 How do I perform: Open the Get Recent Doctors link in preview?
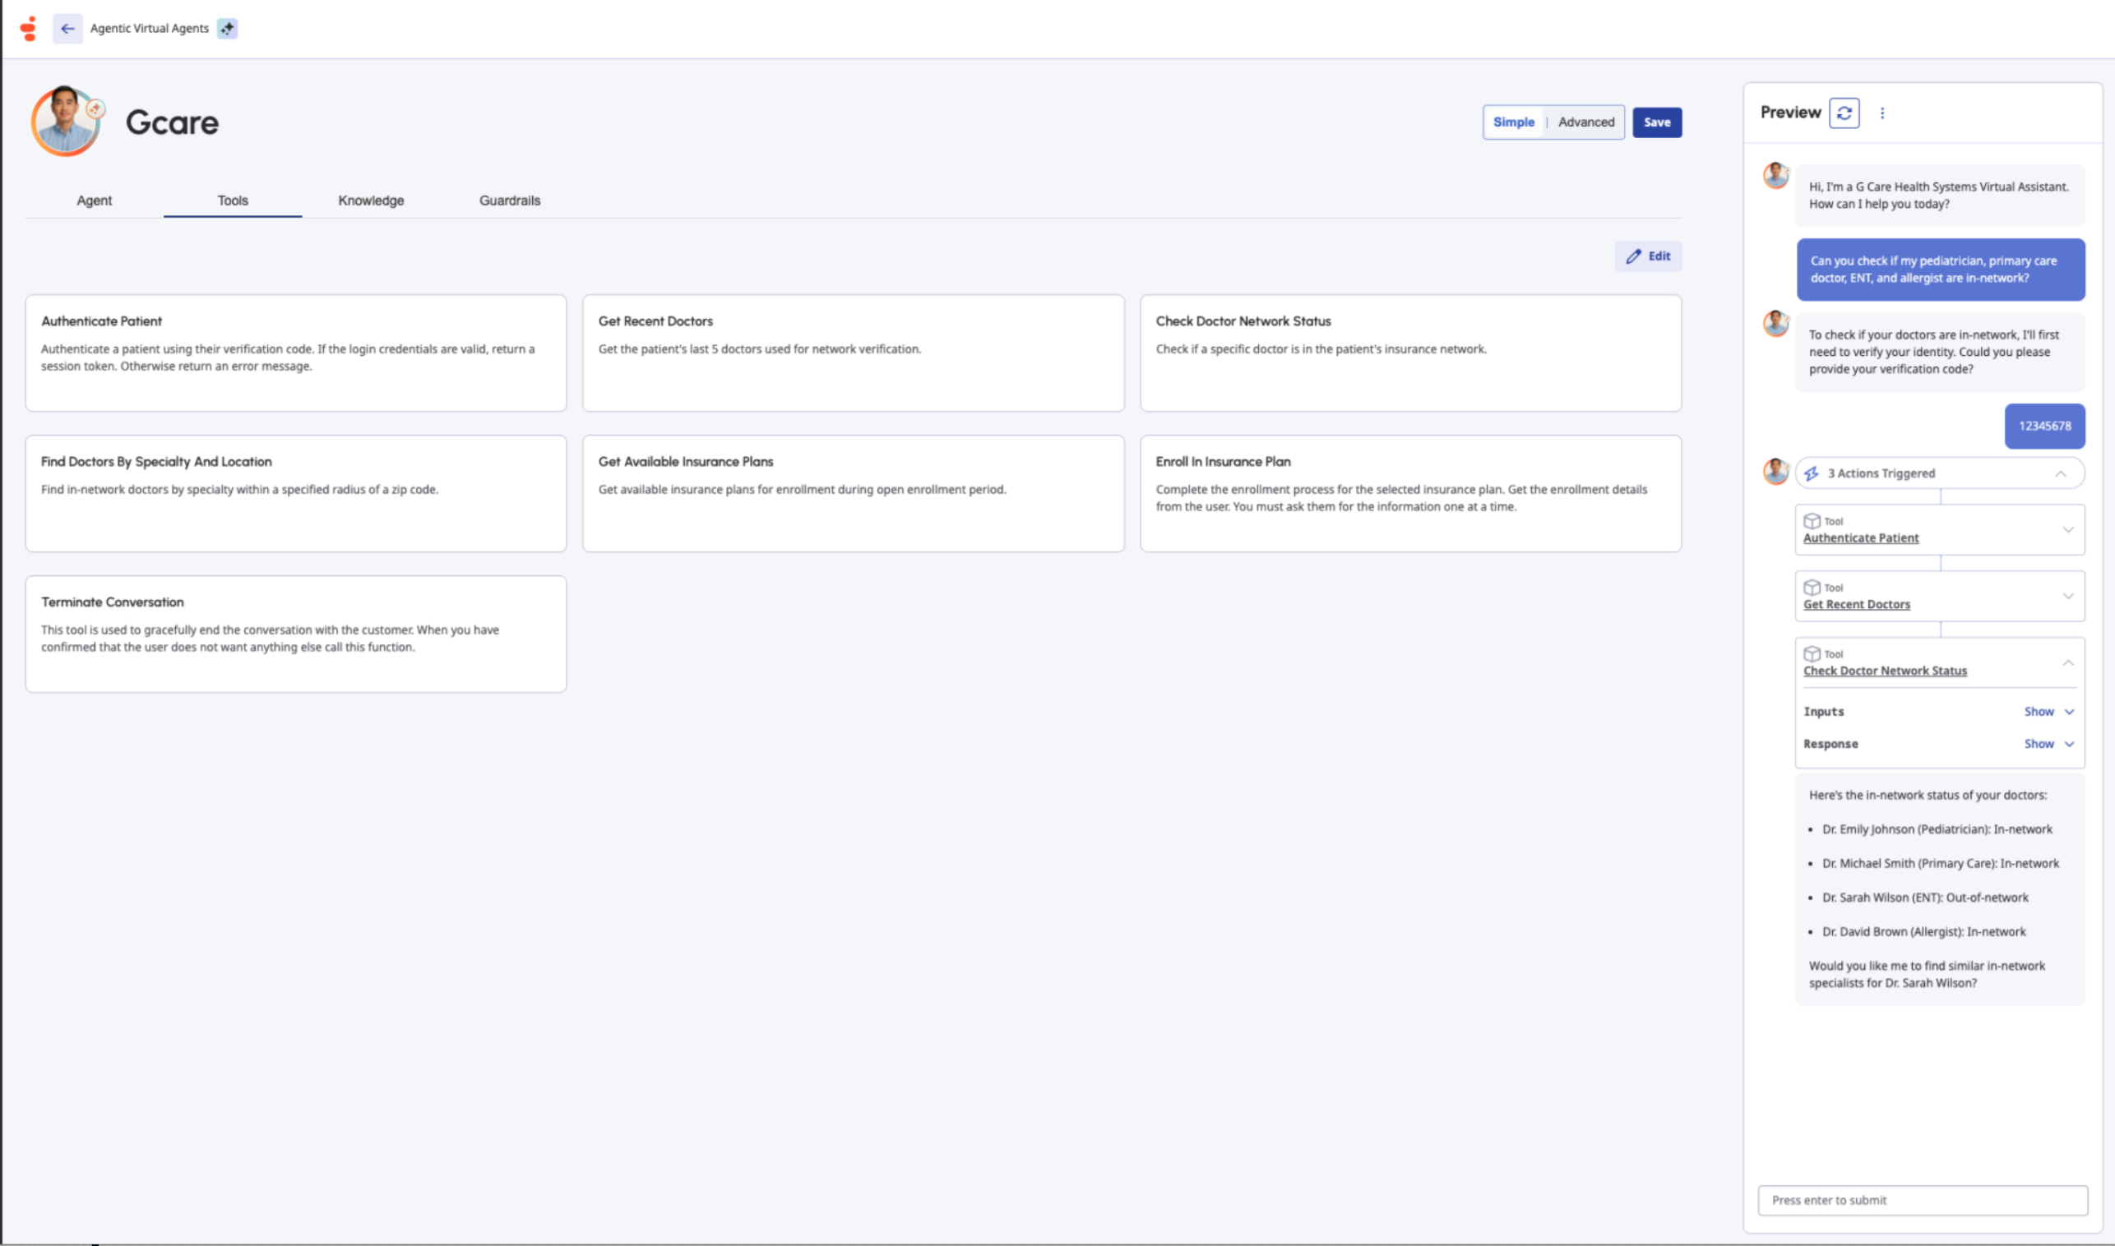[x=1856, y=605]
